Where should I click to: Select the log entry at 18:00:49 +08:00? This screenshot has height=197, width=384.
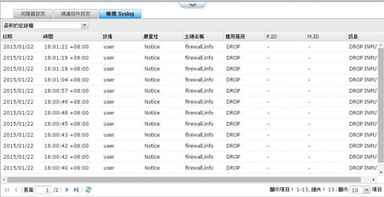pos(189,102)
